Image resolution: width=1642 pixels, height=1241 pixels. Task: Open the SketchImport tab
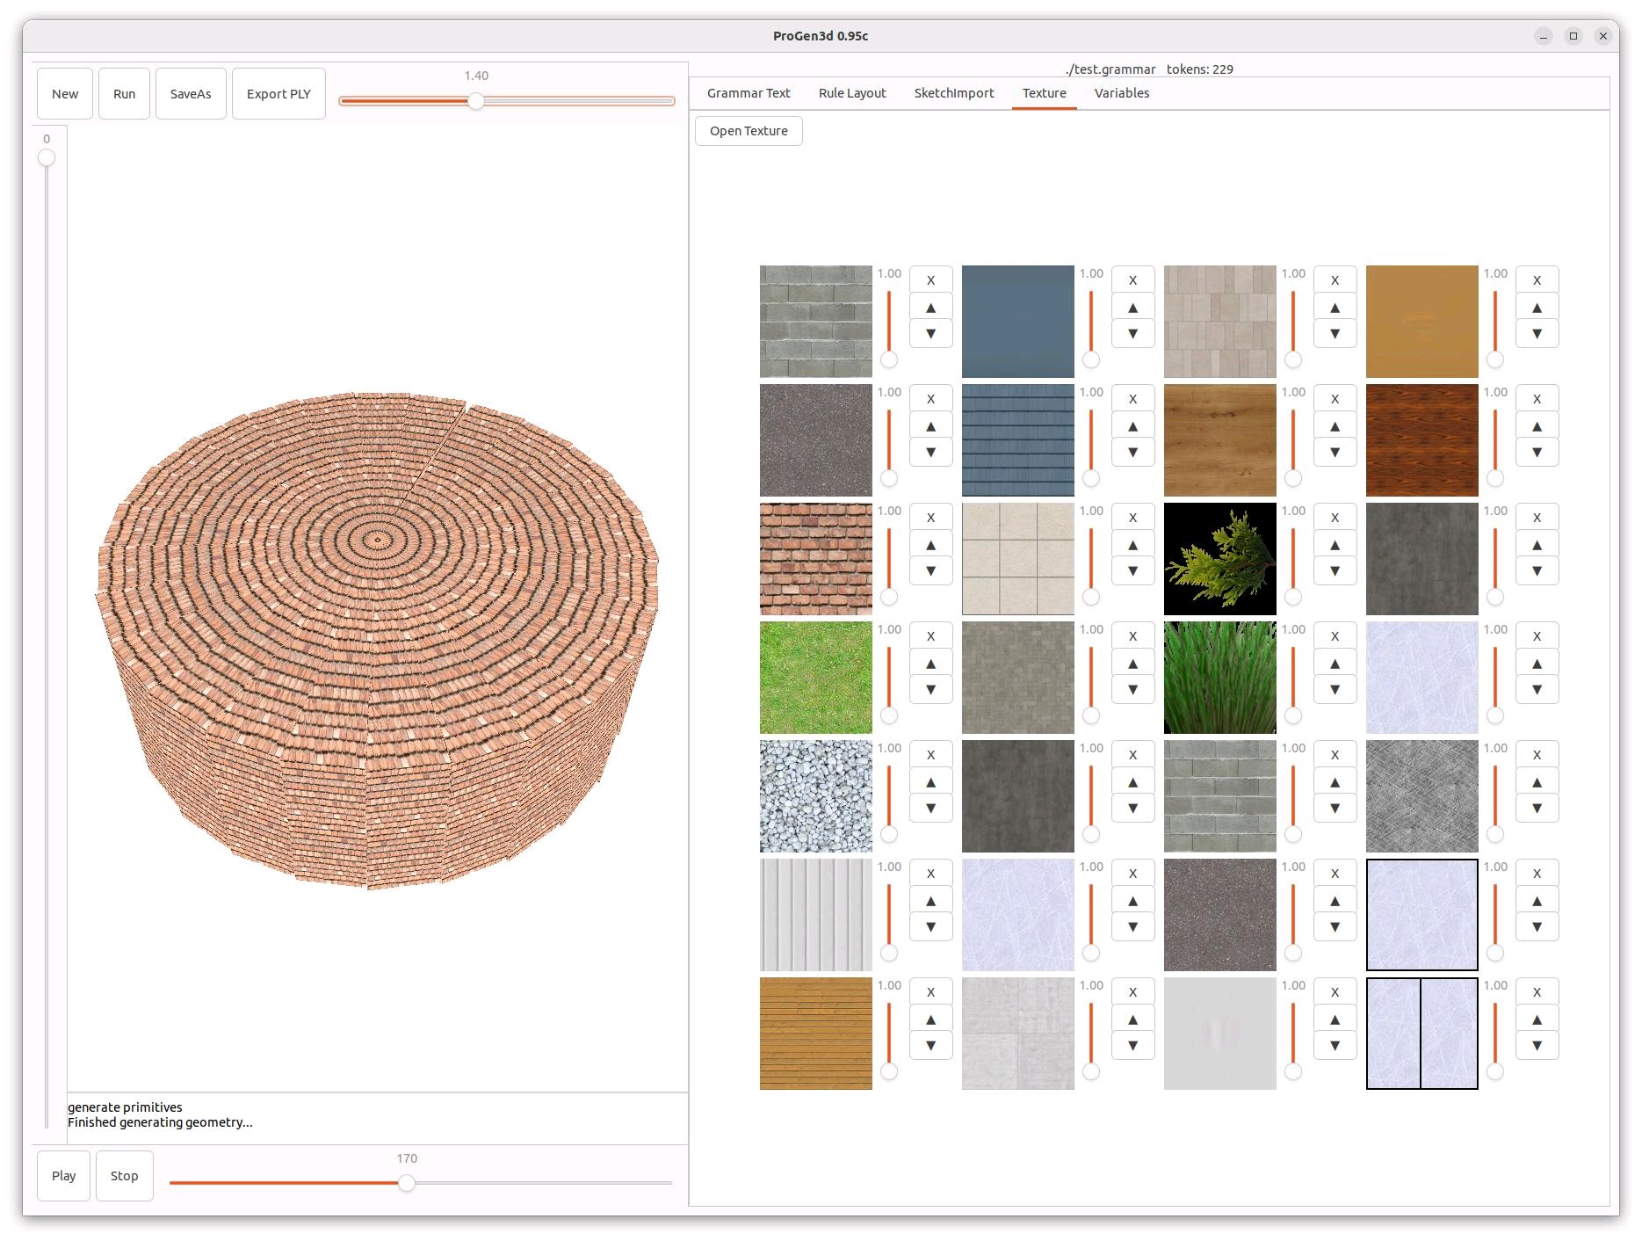(x=954, y=93)
